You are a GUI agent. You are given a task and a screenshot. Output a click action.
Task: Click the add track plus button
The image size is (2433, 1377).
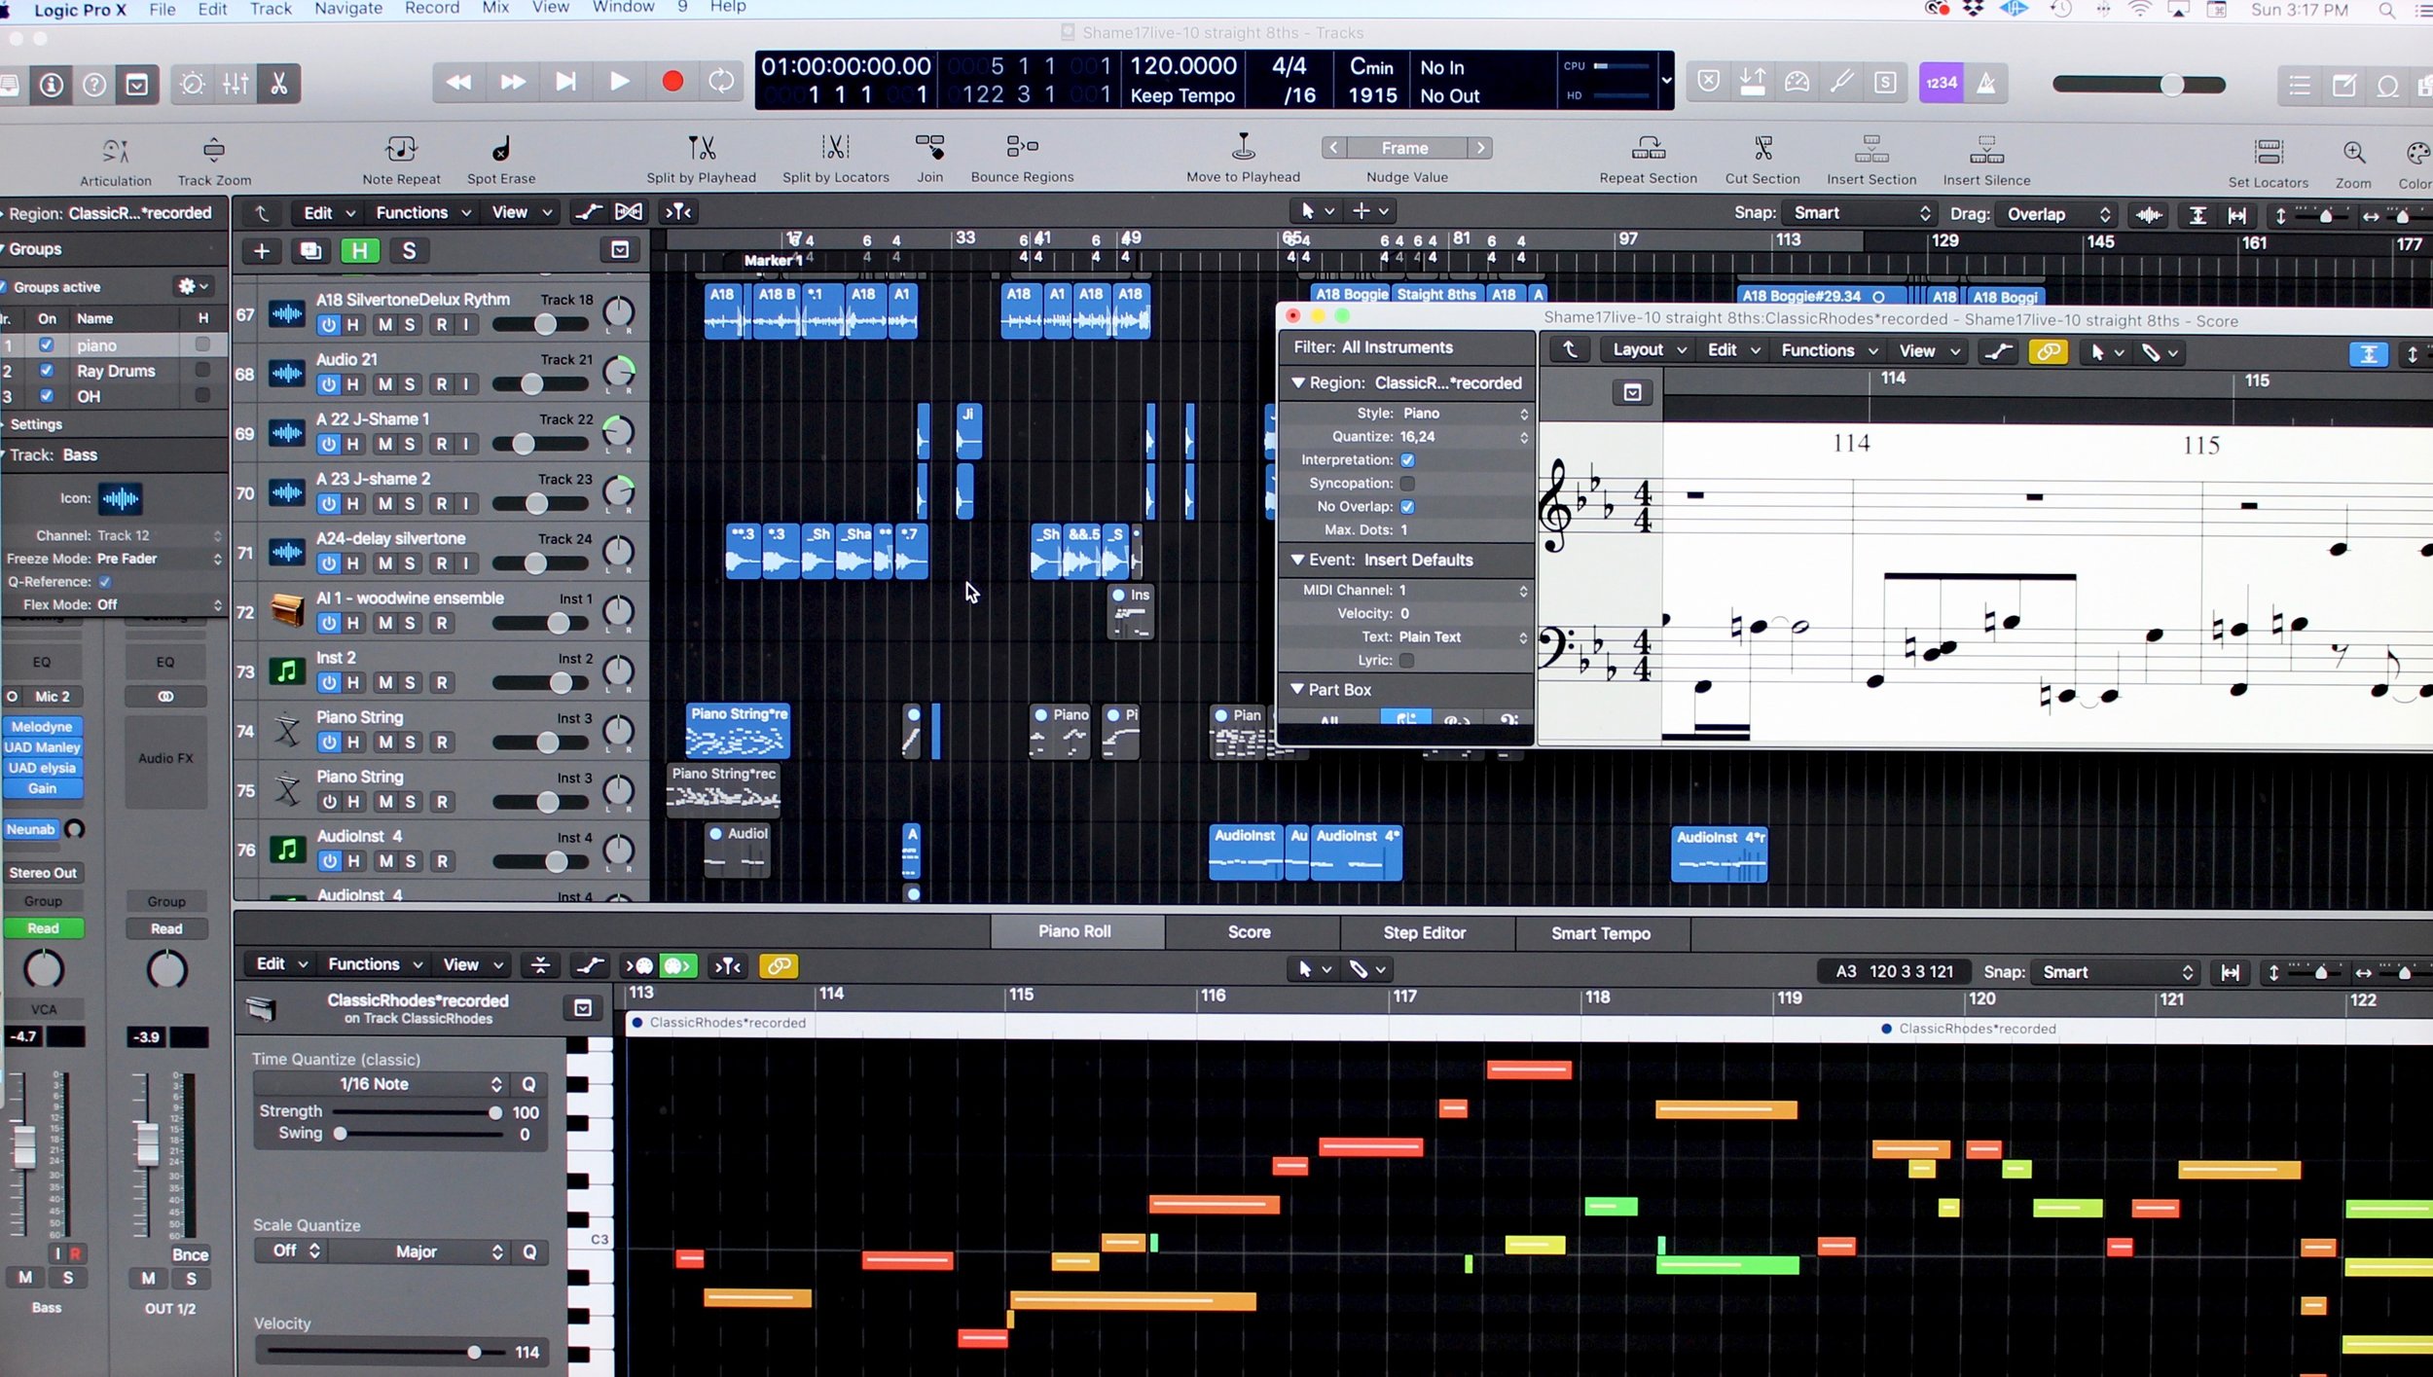[262, 251]
